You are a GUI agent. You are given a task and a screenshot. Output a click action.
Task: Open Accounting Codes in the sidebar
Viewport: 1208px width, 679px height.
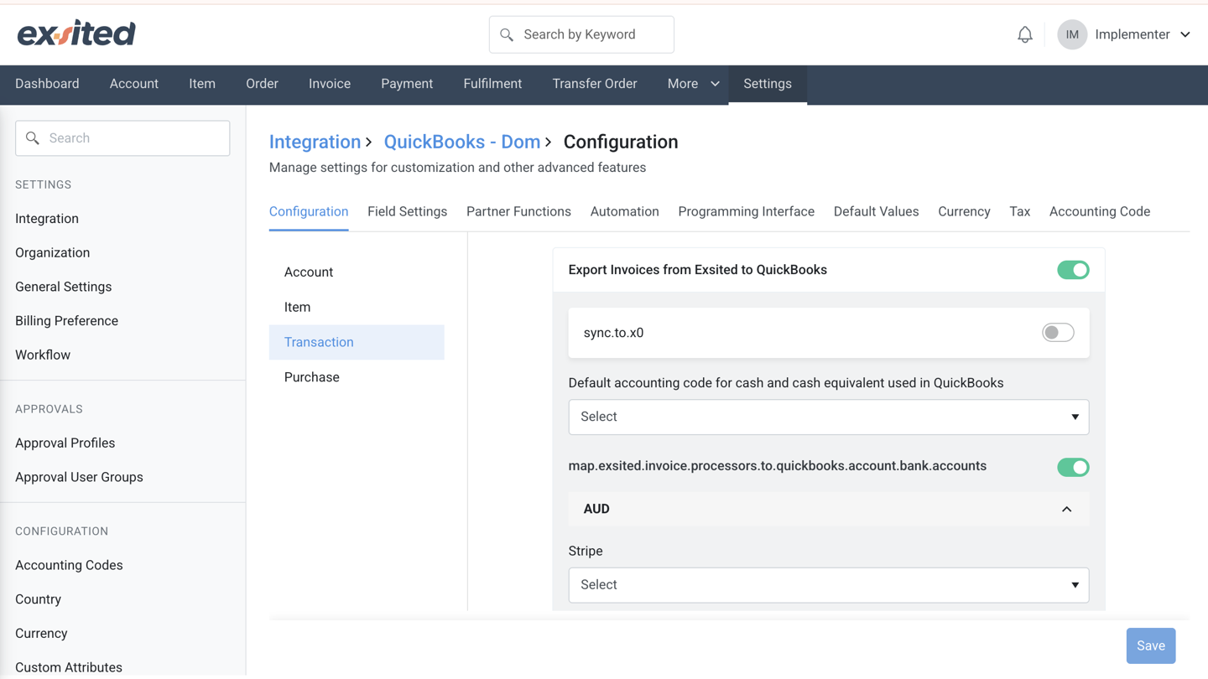69,565
